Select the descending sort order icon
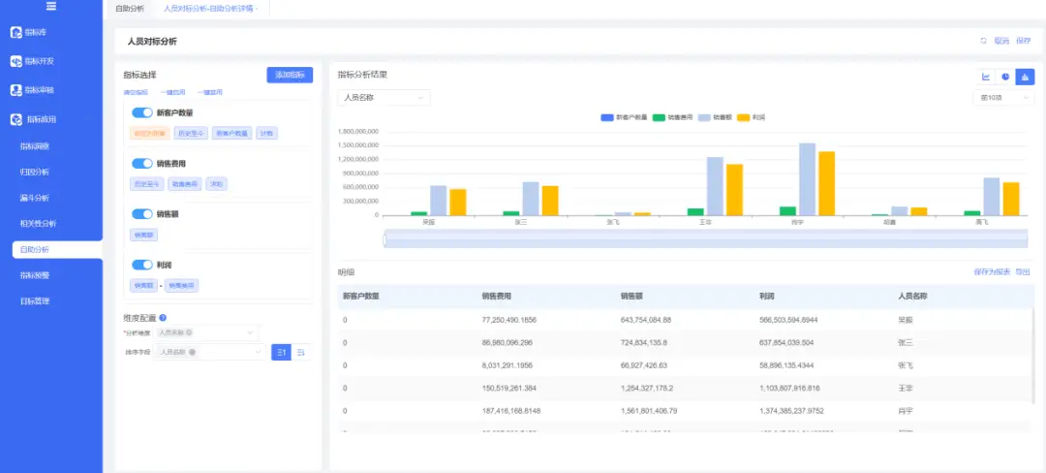The image size is (1046, 473). (301, 352)
